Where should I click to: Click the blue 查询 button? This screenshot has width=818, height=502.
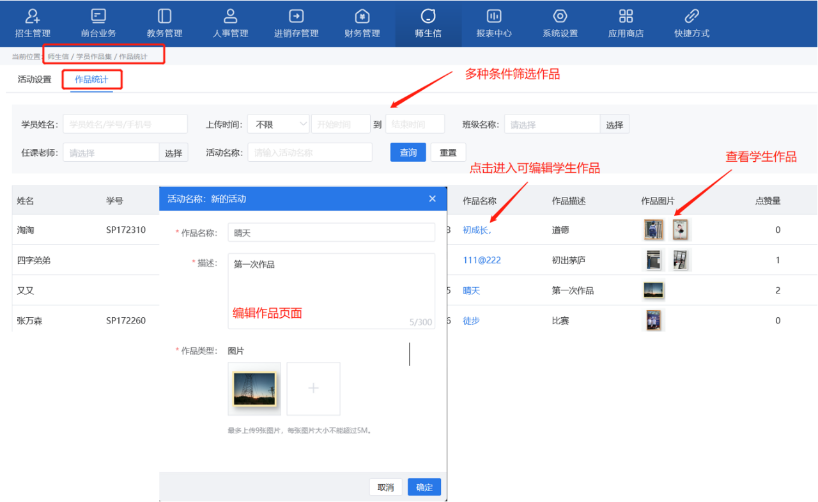(x=408, y=153)
